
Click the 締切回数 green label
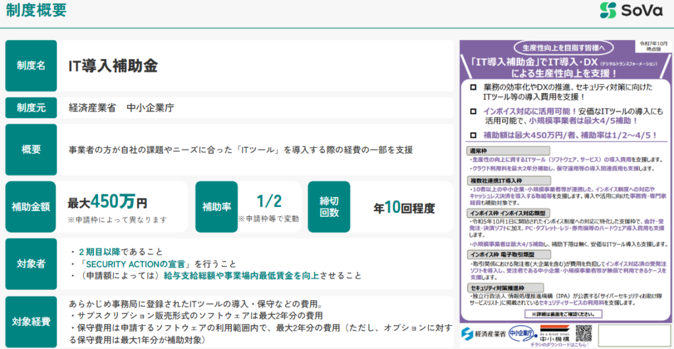pyautogui.click(x=329, y=206)
